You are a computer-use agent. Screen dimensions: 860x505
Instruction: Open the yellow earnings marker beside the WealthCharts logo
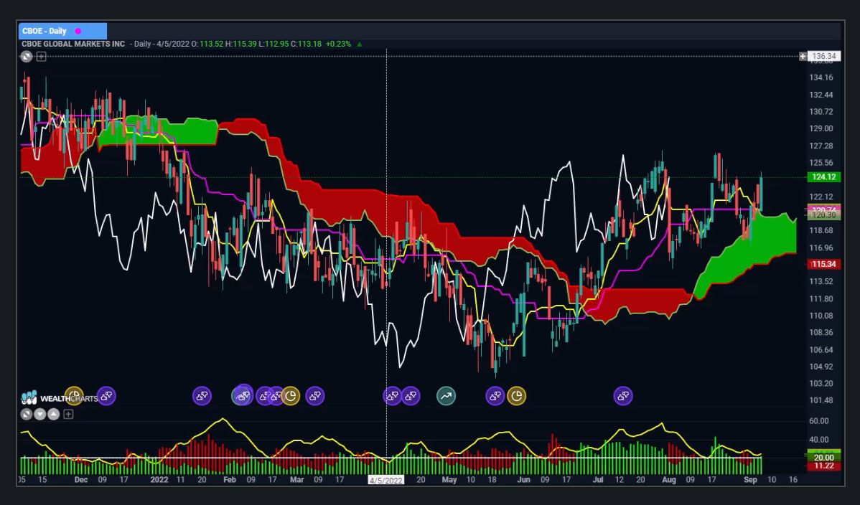tap(74, 395)
